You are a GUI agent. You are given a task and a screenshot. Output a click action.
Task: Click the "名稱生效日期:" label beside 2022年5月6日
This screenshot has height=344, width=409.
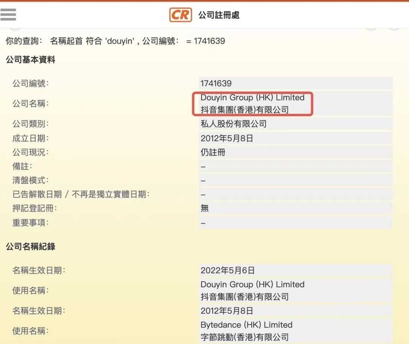coord(39,270)
